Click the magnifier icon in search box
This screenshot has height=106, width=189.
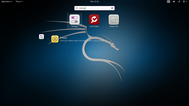pyautogui.click(x=77, y=8)
